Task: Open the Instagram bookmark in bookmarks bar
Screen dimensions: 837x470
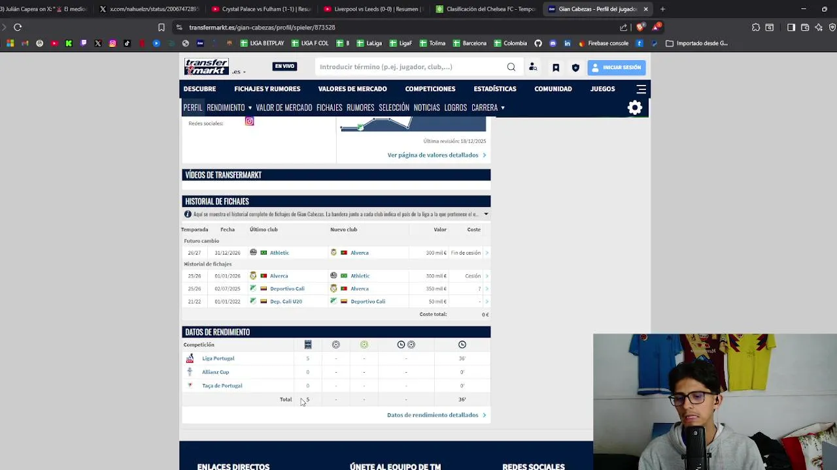Action: 112,43
